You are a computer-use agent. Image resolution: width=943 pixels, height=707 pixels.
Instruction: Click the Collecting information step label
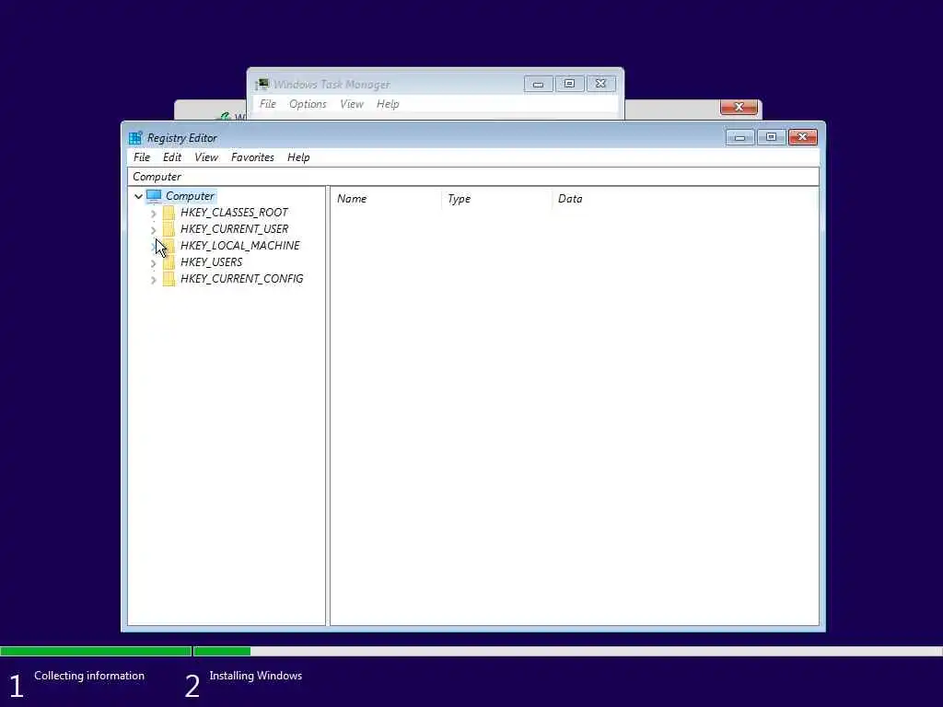coord(89,676)
